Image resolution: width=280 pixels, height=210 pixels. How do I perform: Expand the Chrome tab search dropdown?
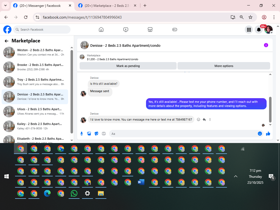[x=5, y=5]
